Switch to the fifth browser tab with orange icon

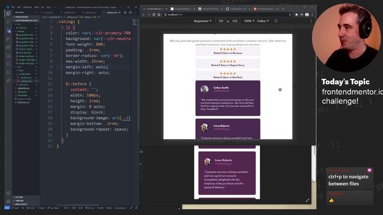point(266,9)
